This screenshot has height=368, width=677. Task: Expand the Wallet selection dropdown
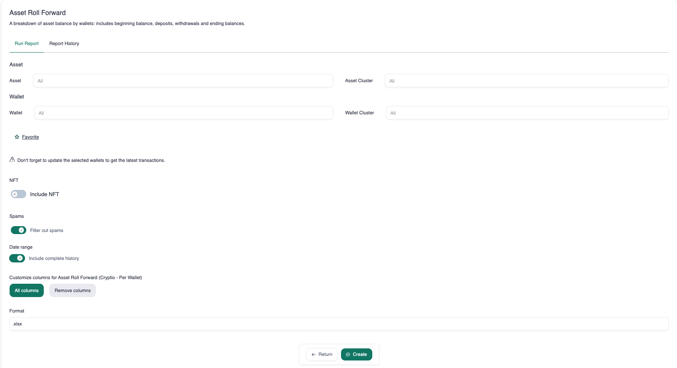(x=183, y=113)
